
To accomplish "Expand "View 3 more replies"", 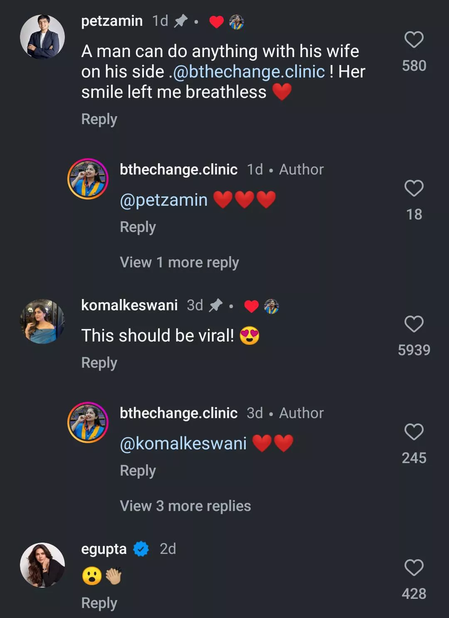I will coord(185,506).
